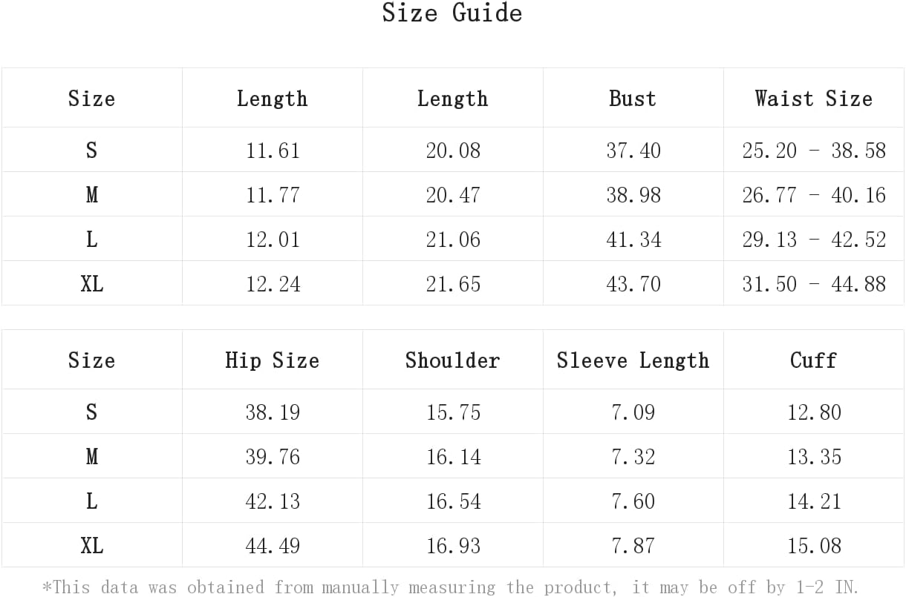Click bust value 43.70

(x=633, y=284)
